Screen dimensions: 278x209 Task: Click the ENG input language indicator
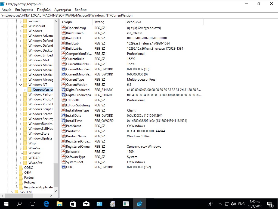tap(241, 204)
